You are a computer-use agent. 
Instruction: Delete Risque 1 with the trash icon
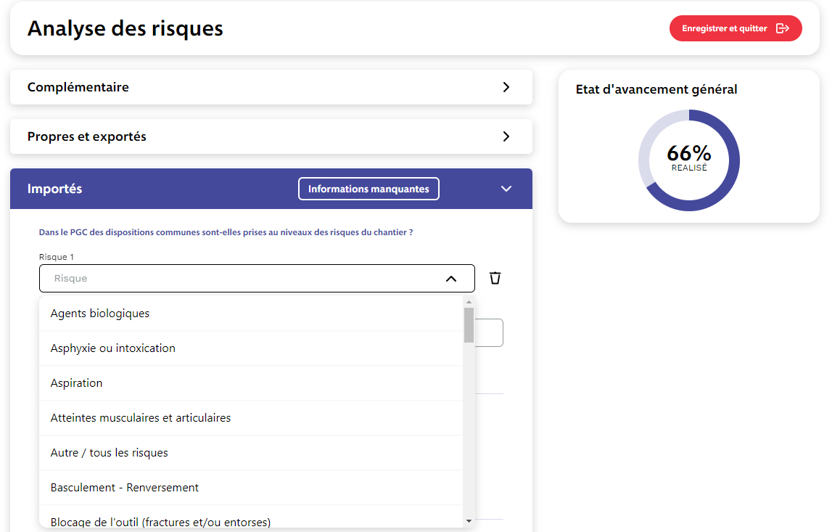coord(495,278)
